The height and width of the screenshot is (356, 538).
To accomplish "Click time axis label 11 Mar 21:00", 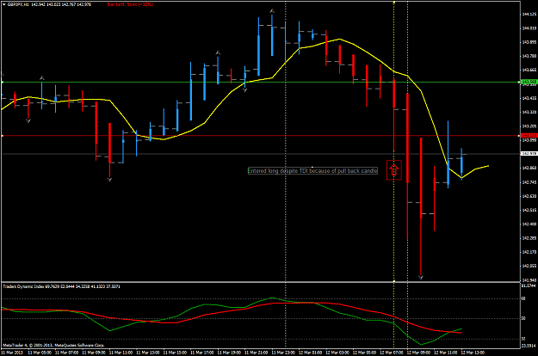I will click(257, 353).
